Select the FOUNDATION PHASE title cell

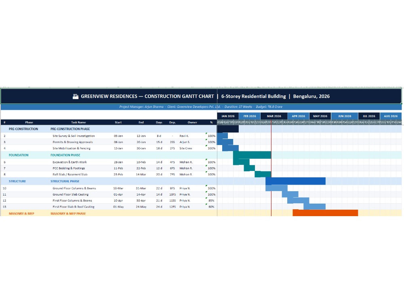[65, 155]
